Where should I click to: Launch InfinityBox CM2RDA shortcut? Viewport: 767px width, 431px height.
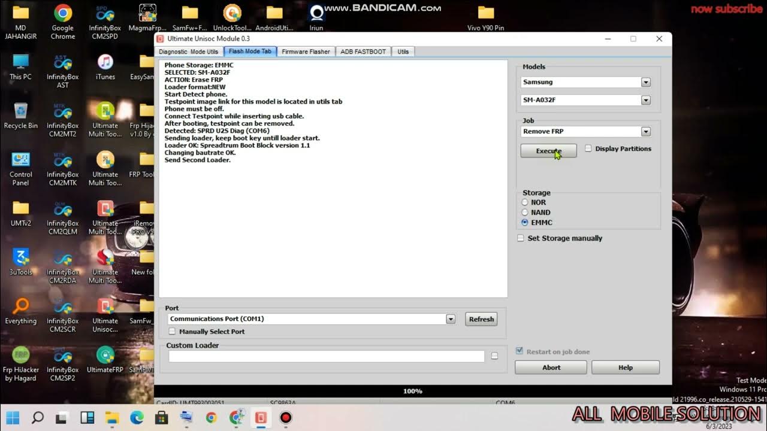click(x=63, y=267)
